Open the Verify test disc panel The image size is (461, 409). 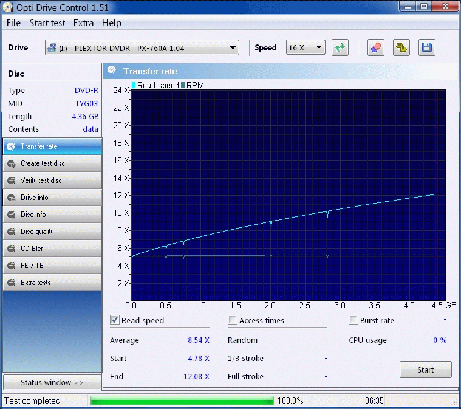click(x=52, y=180)
